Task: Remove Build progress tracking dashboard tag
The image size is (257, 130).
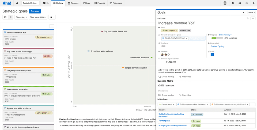Action: tap(208, 105)
